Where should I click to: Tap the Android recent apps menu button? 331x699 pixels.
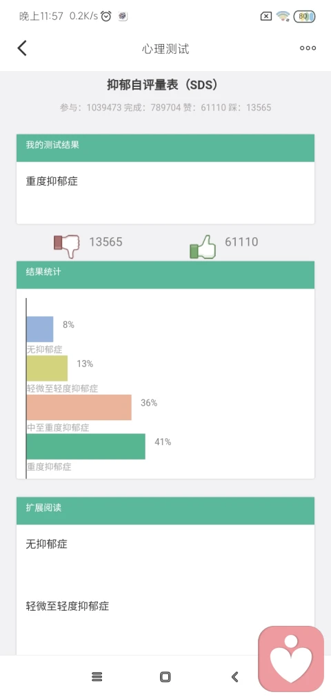pos(97,677)
